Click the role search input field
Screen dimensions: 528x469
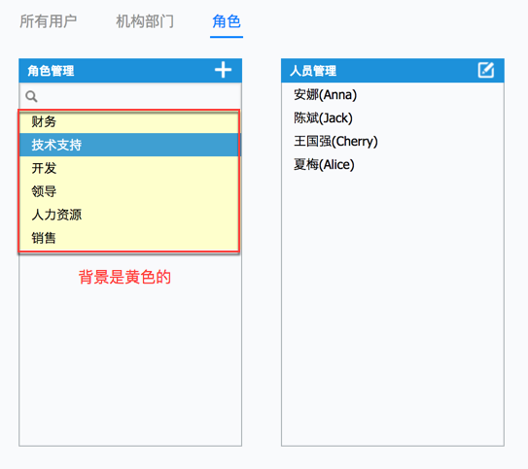[130, 96]
